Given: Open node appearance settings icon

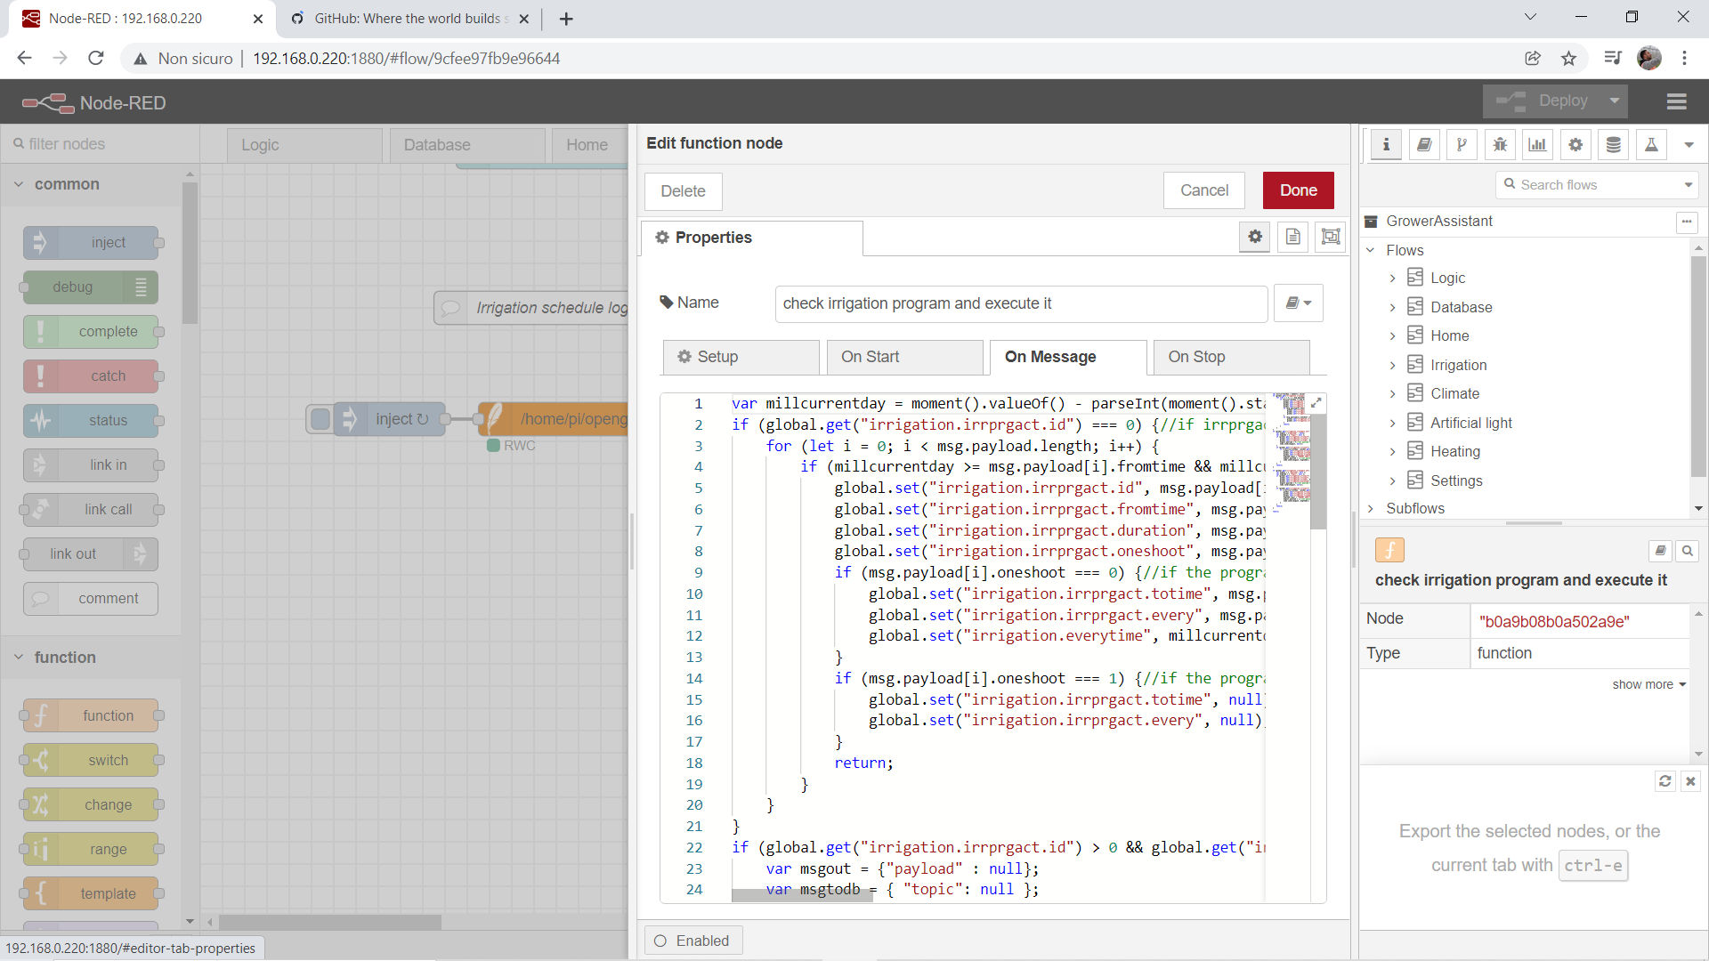Looking at the screenshot, I should pos(1331,237).
